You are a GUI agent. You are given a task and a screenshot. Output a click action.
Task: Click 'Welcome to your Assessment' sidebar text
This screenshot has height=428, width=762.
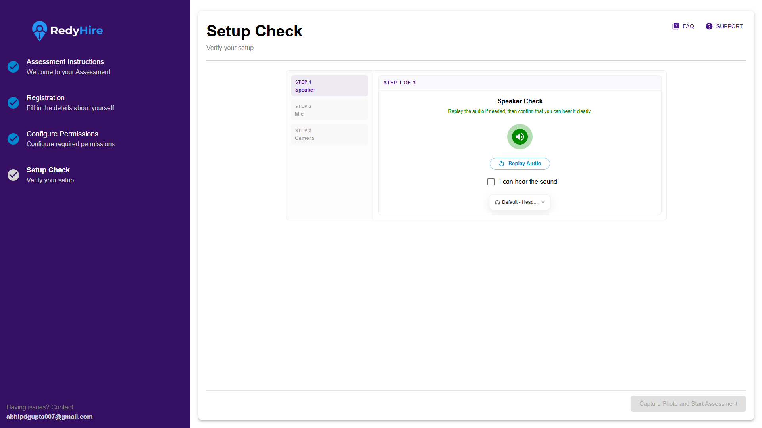click(x=68, y=72)
